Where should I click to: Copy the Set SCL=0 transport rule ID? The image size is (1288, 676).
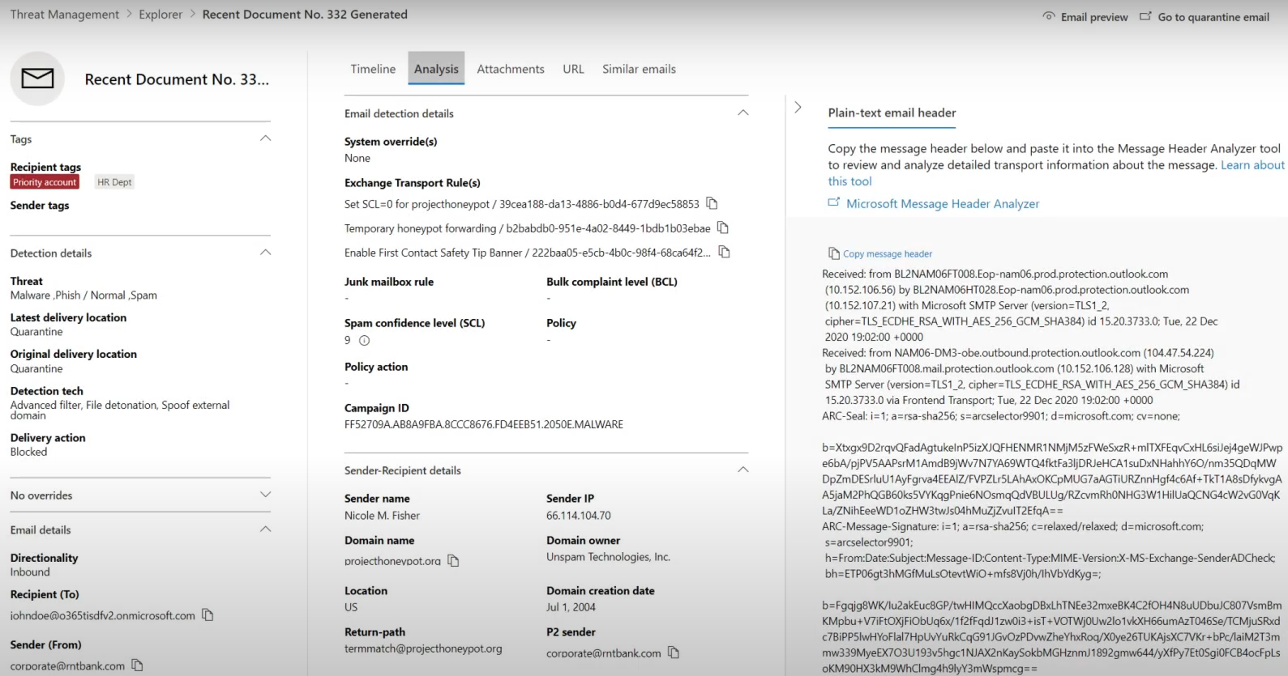(x=712, y=203)
